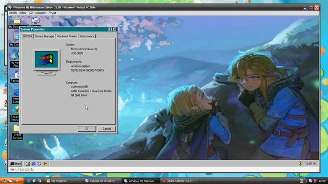The height and width of the screenshot is (184, 328).
Task: Click Virtual PC hard disk status icon
Action: pos(12,169)
